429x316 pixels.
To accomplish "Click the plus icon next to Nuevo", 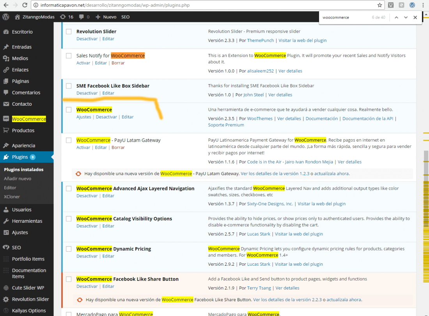I will pos(97,17).
